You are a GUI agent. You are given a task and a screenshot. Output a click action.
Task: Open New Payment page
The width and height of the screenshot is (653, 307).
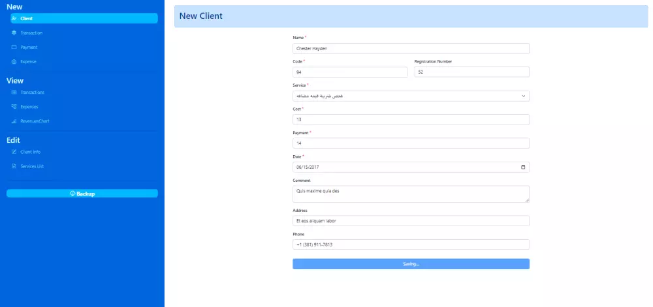pos(84,48)
